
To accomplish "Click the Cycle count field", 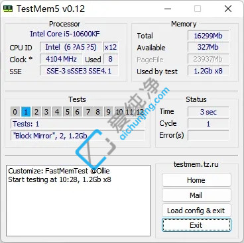I will coord(208,124).
